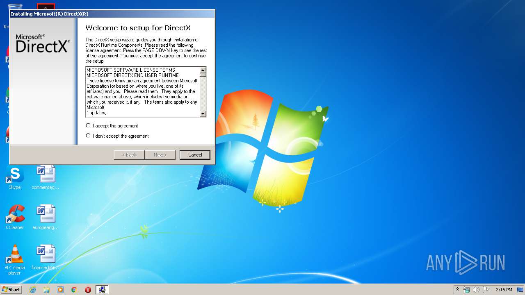Open the CCleaner desktop shortcut
The height and width of the screenshot is (295, 525).
coord(15,218)
